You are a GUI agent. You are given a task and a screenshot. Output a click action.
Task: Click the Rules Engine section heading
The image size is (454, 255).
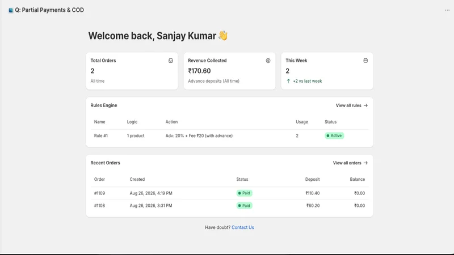point(104,105)
